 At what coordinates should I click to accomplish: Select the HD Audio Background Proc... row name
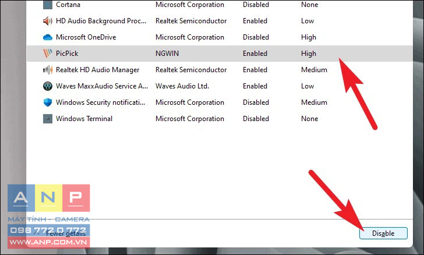[101, 21]
